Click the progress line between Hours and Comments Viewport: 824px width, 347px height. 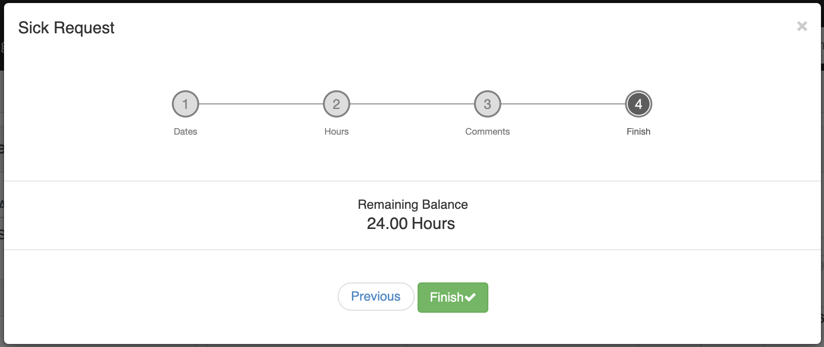(x=411, y=104)
